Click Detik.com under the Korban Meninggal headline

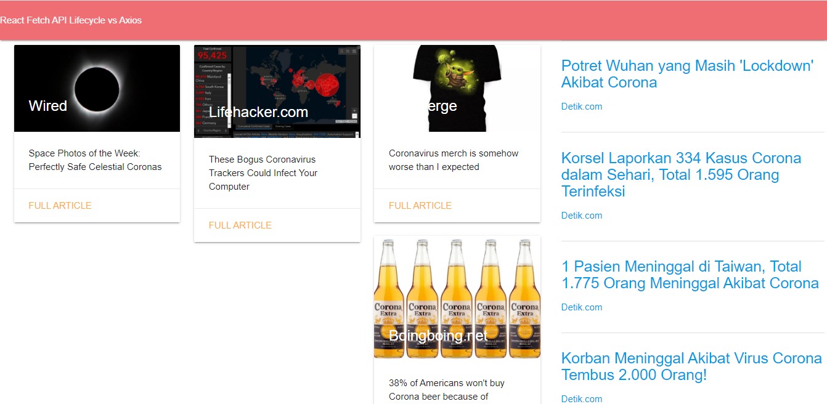(x=582, y=399)
